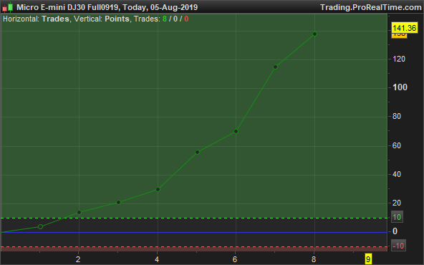Click the red 0 losing trades count
424x265 pixels.
click(x=186, y=19)
